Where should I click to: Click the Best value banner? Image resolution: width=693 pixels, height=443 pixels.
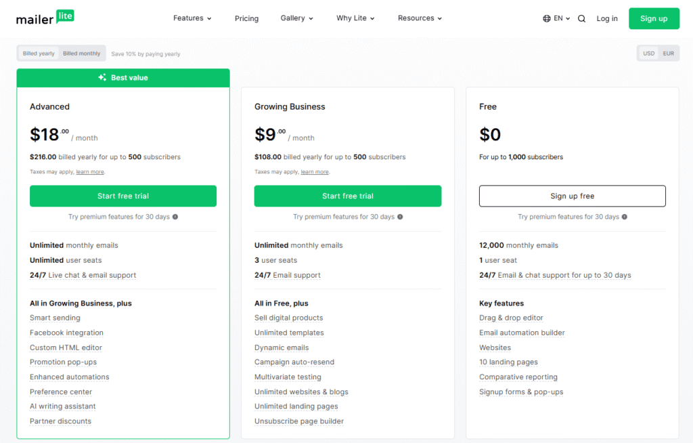pyautogui.click(x=123, y=78)
